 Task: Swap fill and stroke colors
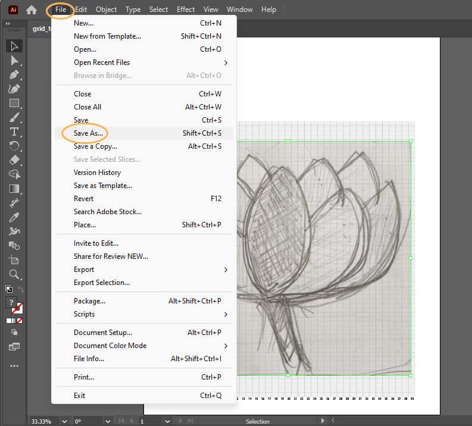coord(21,289)
